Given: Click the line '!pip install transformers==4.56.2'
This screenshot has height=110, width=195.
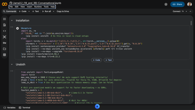Looking at the screenshot, I should pyautogui.click(x=40, y=54).
